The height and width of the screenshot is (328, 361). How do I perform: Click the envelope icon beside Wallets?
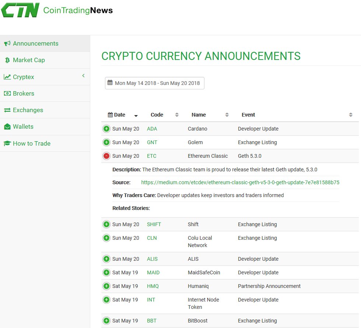click(7, 126)
